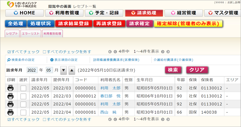Open 訪問看護療養費請求(医療保険) link
The height and width of the screenshot is (127, 241).
(x=116, y=60)
